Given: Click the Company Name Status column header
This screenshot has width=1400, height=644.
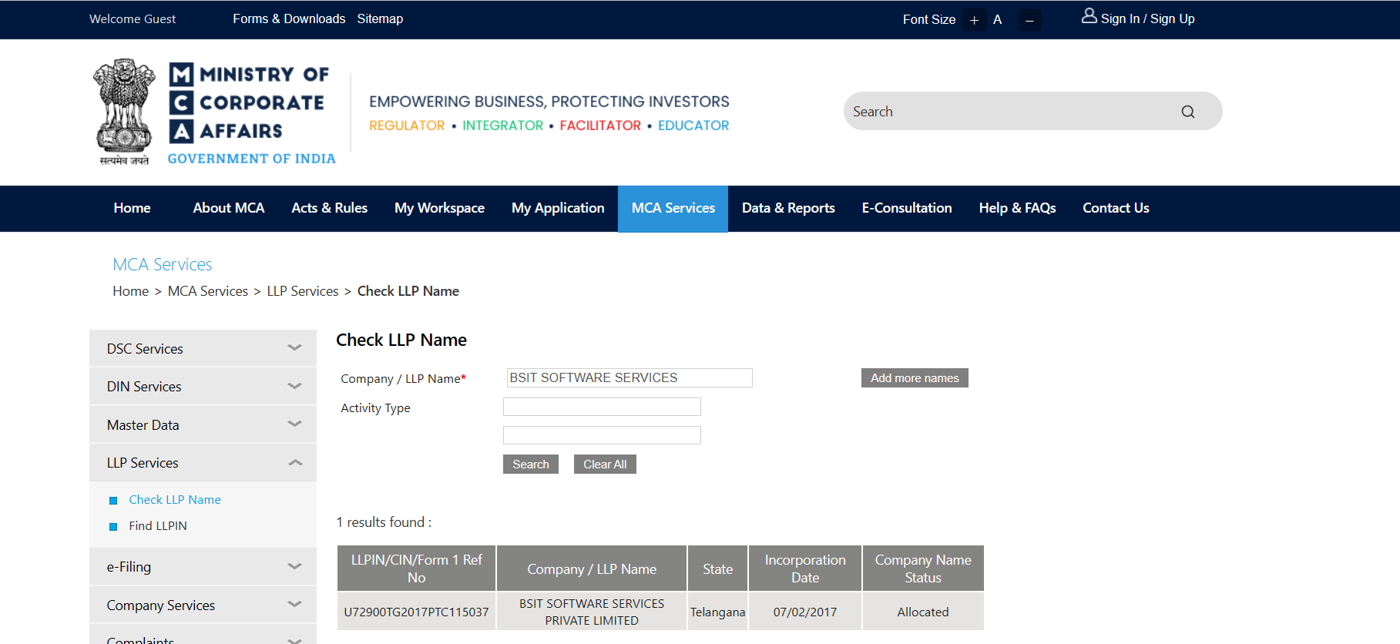Looking at the screenshot, I should pos(923,569).
